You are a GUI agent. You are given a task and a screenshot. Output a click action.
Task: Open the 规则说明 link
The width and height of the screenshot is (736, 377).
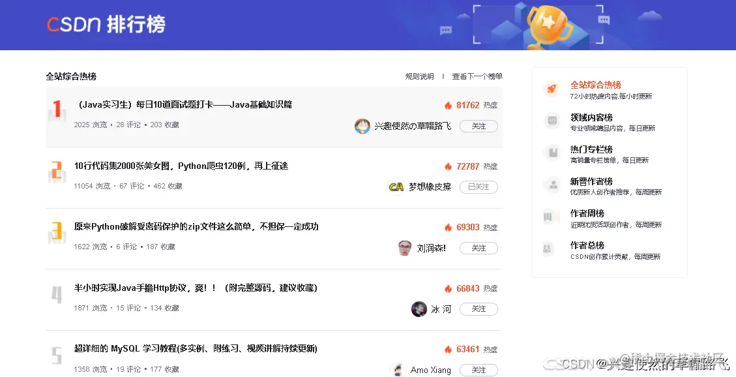pyautogui.click(x=420, y=76)
